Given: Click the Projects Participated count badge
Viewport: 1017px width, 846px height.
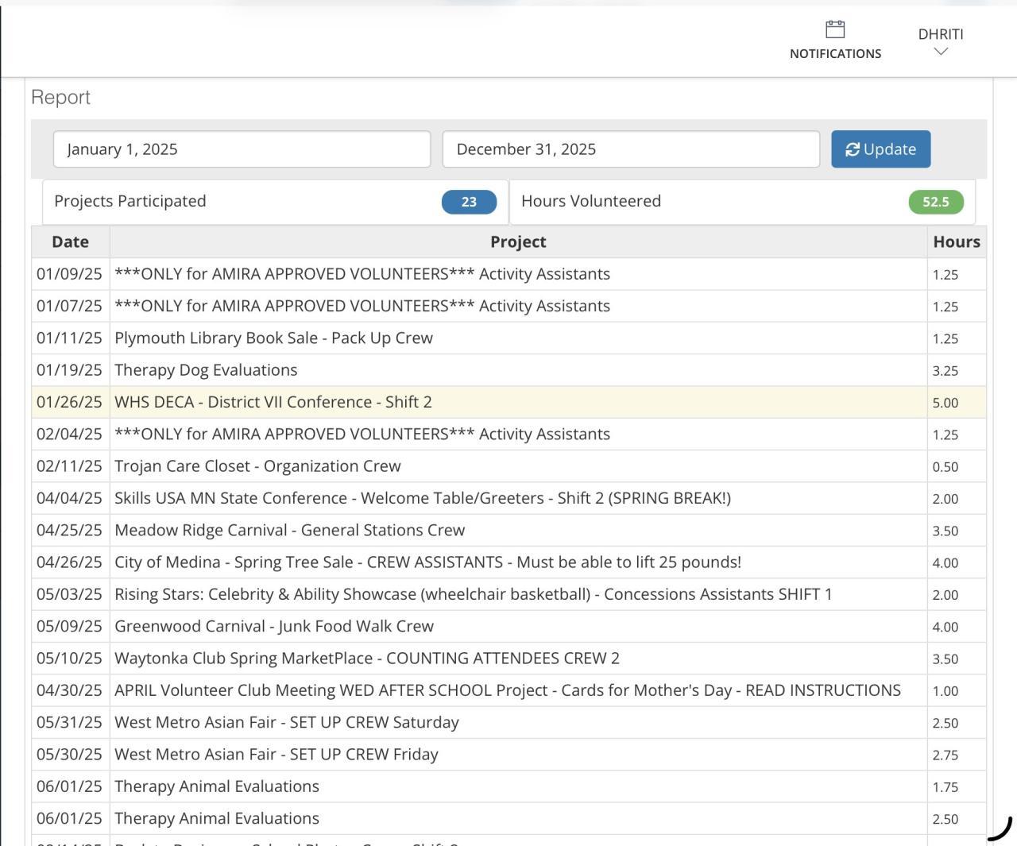Looking at the screenshot, I should pos(469,202).
